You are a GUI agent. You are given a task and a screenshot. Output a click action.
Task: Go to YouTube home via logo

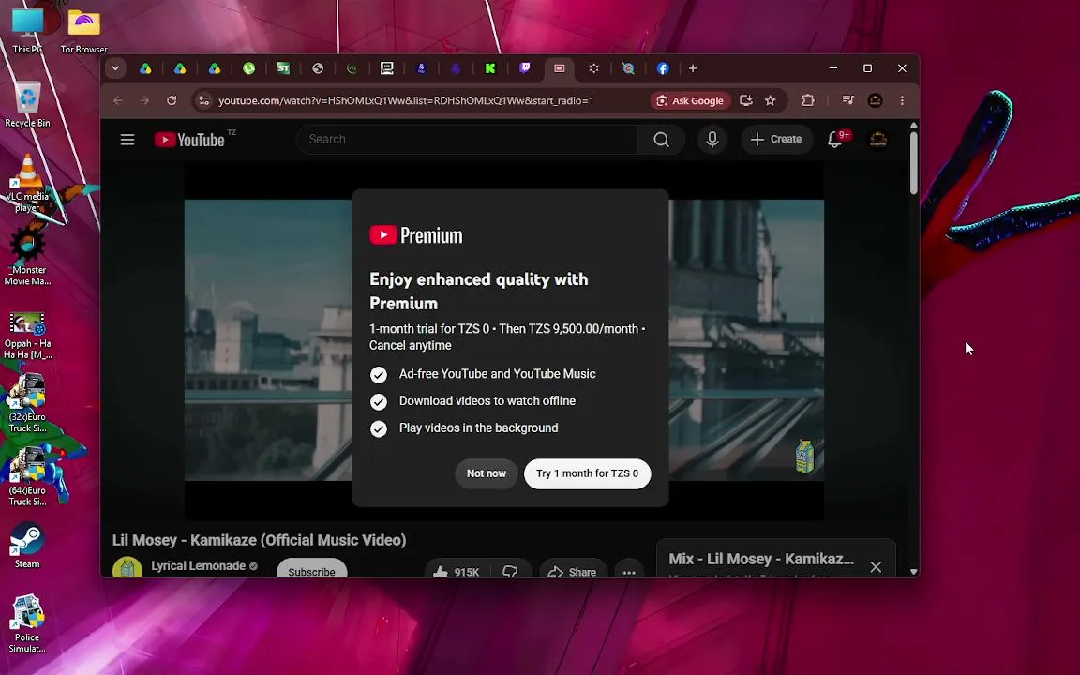tap(189, 140)
